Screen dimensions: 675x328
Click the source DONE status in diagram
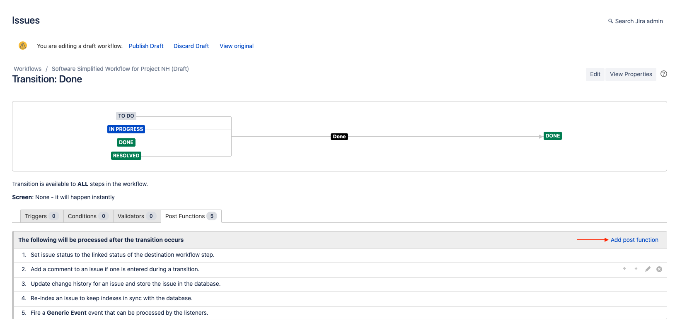(x=126, y=142)
